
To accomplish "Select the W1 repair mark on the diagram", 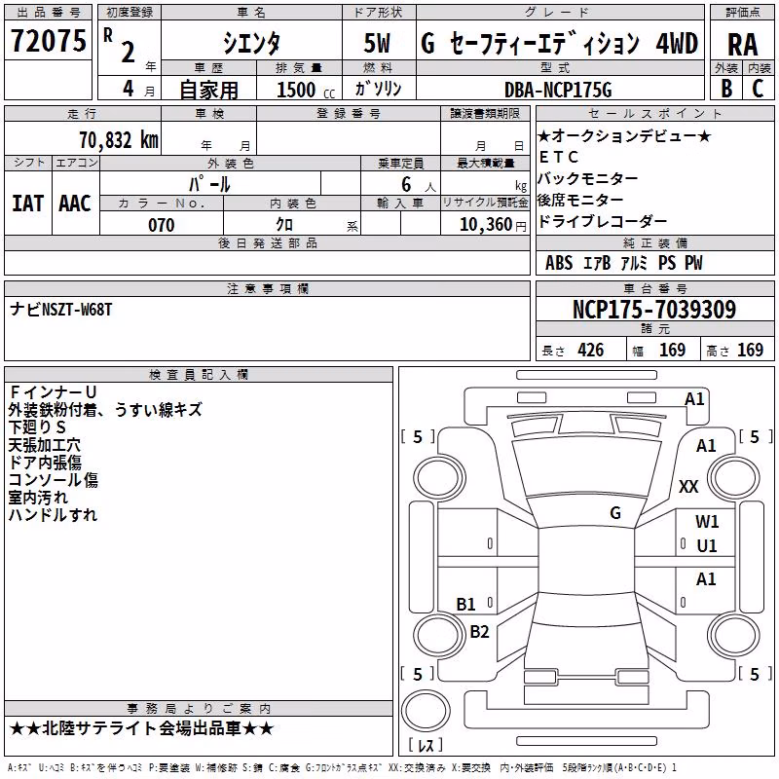I will (707, 521).
